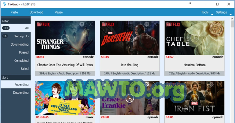Screen dimensions: 235x123
Task: Open settings gear on Grace and Frankie card
Action: (147, 84)
